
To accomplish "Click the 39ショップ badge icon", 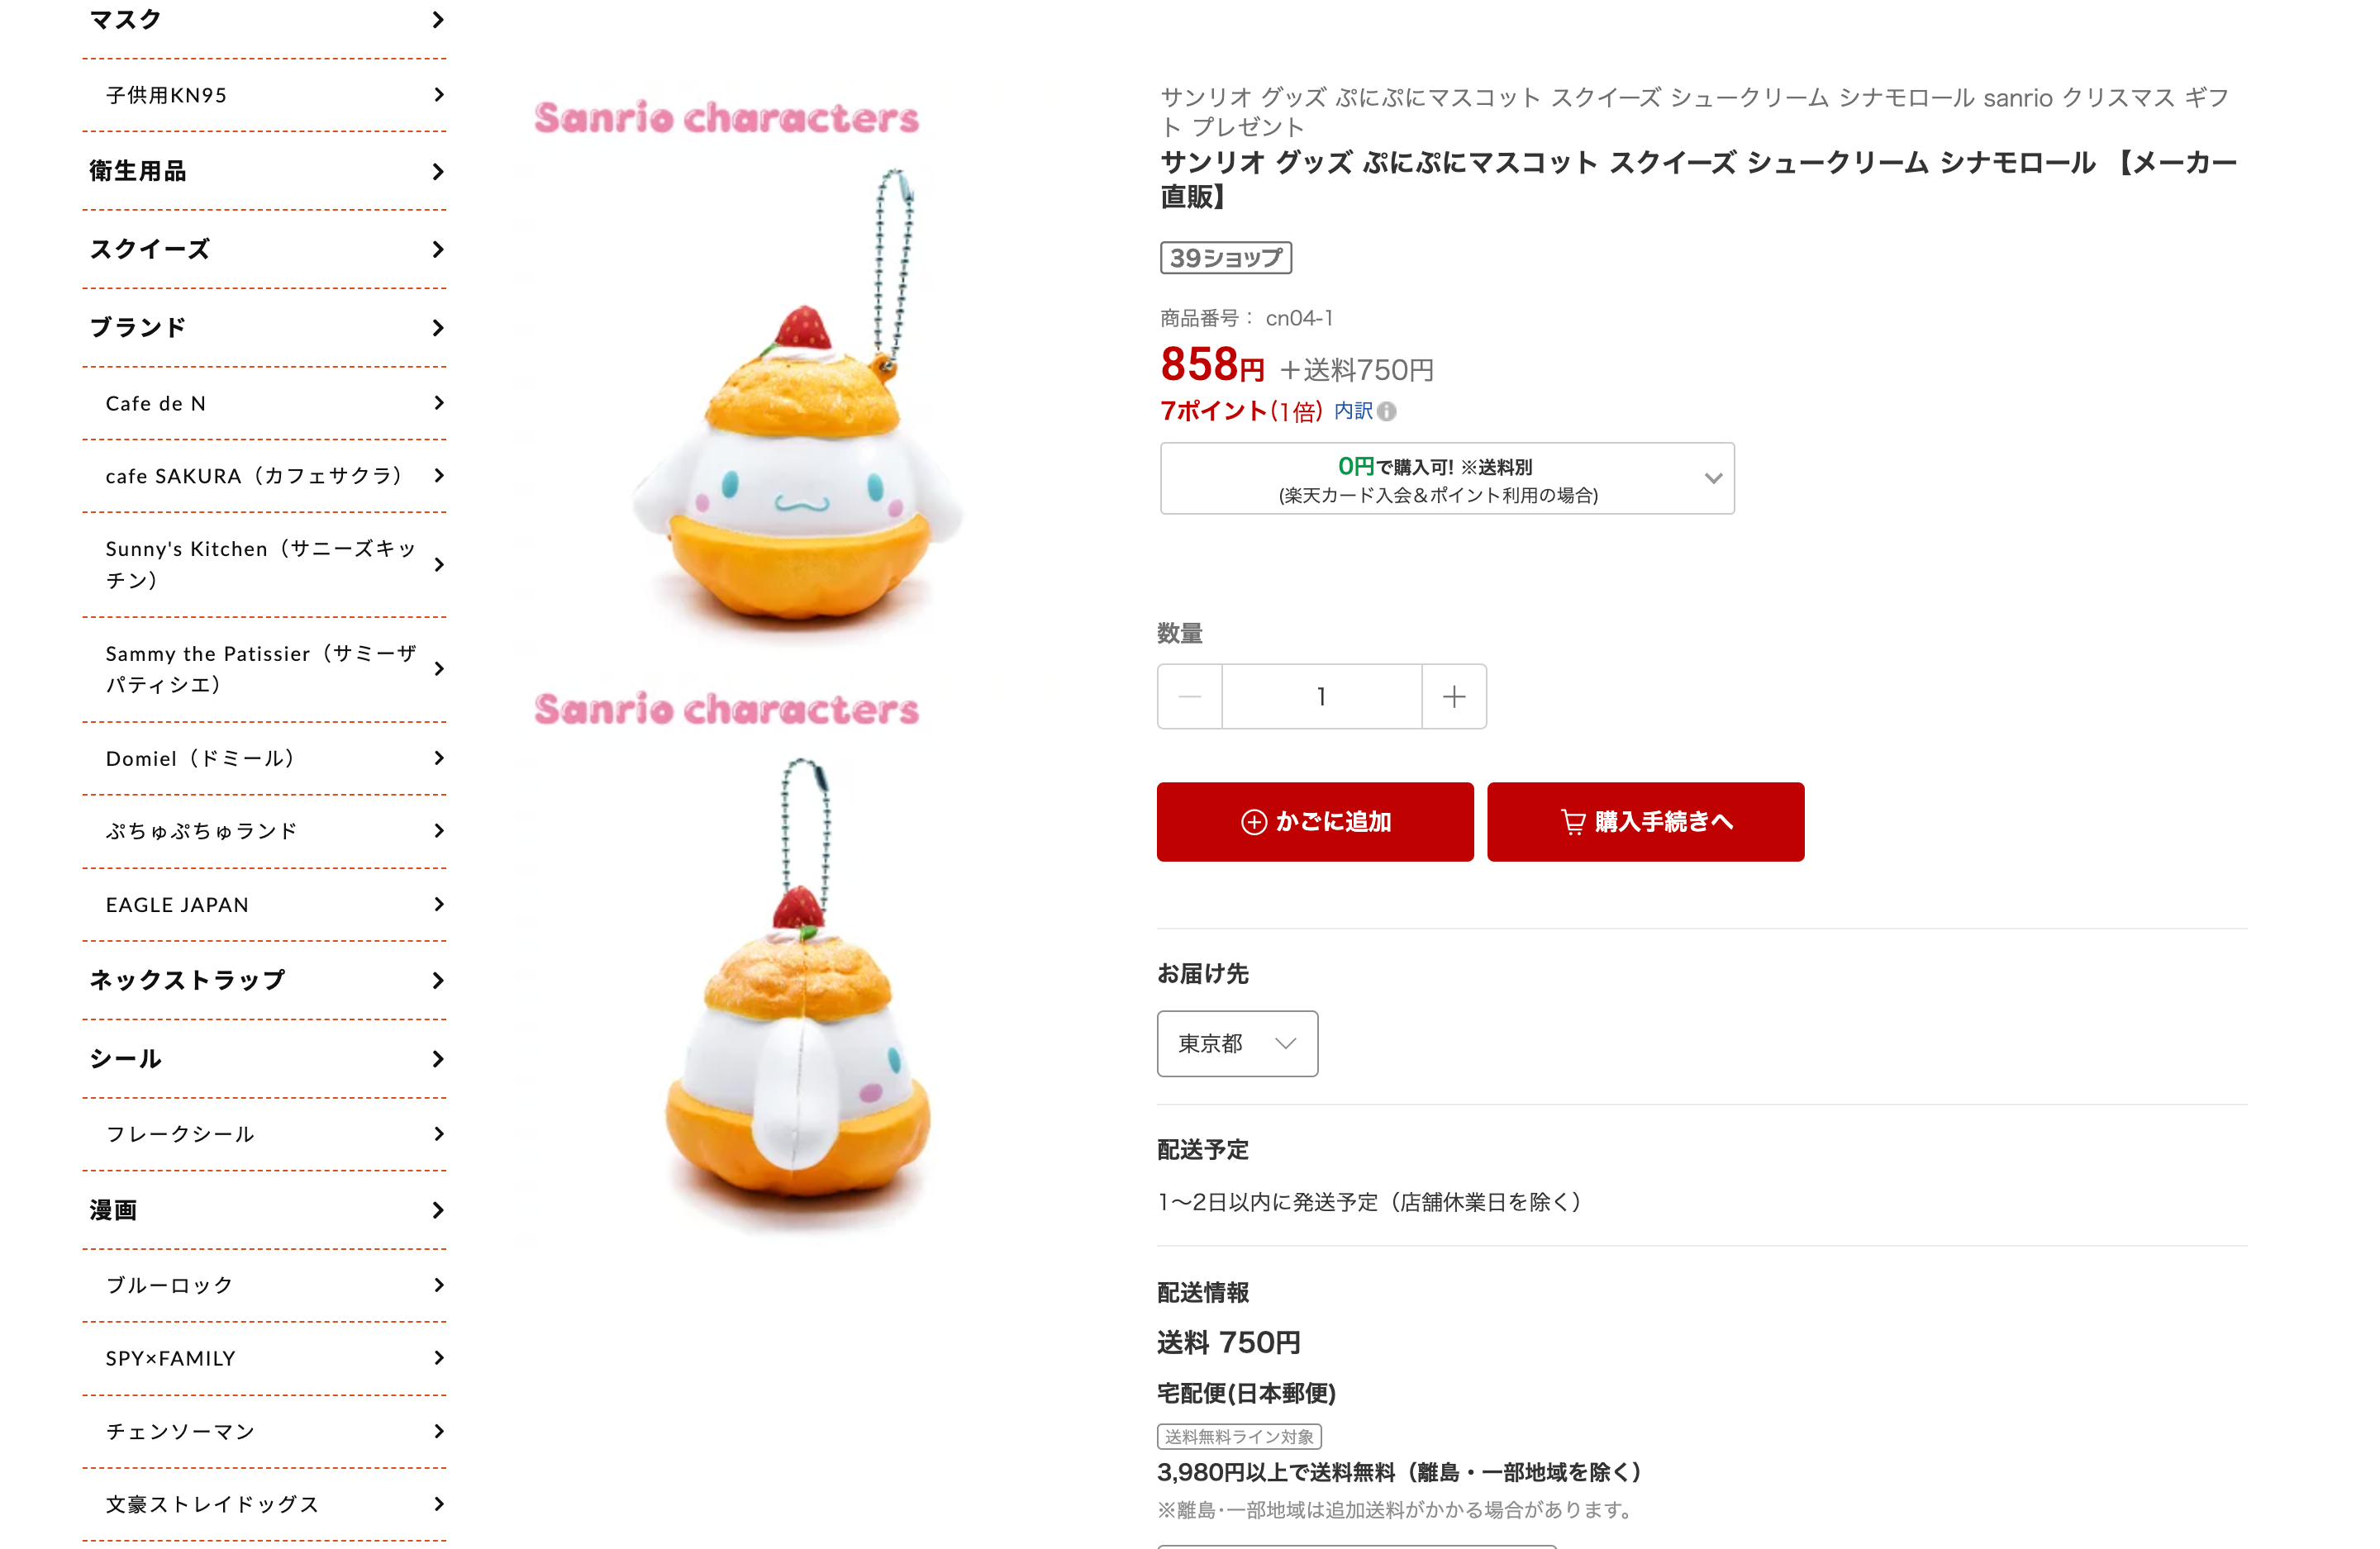I will [1226, 258].
